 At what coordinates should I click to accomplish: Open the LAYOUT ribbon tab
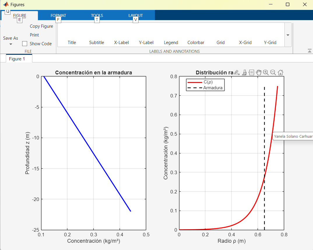(136, 15)
